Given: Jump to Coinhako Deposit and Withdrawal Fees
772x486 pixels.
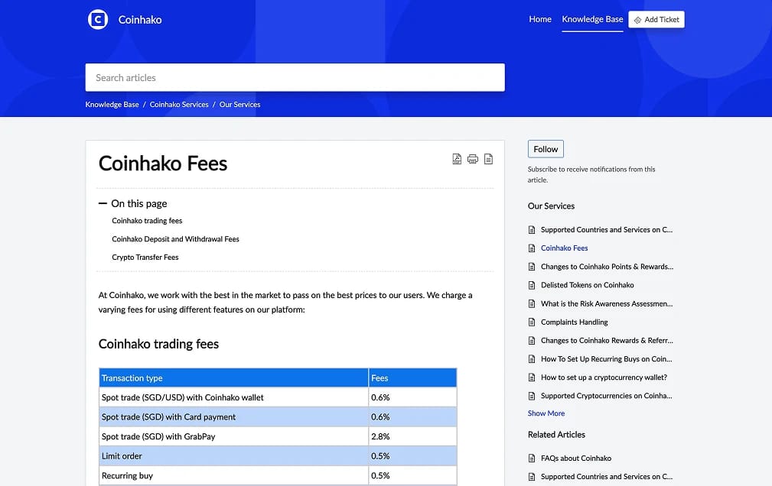Looking at the screenshot, I should 175,239.
